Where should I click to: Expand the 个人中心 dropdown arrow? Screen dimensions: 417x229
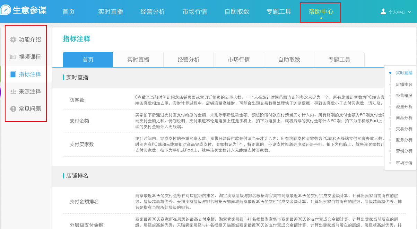click(x=409, y=12)
